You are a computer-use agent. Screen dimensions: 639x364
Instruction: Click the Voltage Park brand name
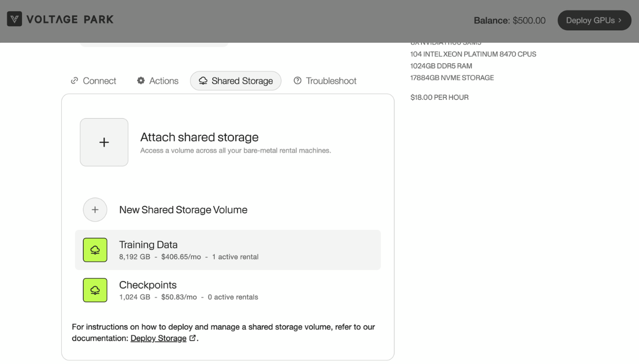(70, 19)
